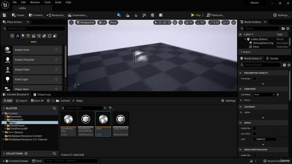Screen dimensions: 292x164
Task: Click the ADD button in Content Browser
Action: click(x=8, y=101)
